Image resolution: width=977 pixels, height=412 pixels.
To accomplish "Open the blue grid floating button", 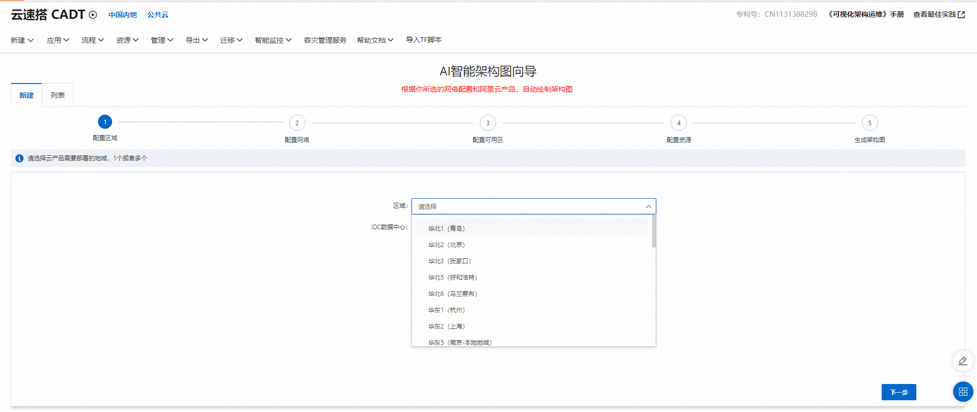I will tap(963, 392).
